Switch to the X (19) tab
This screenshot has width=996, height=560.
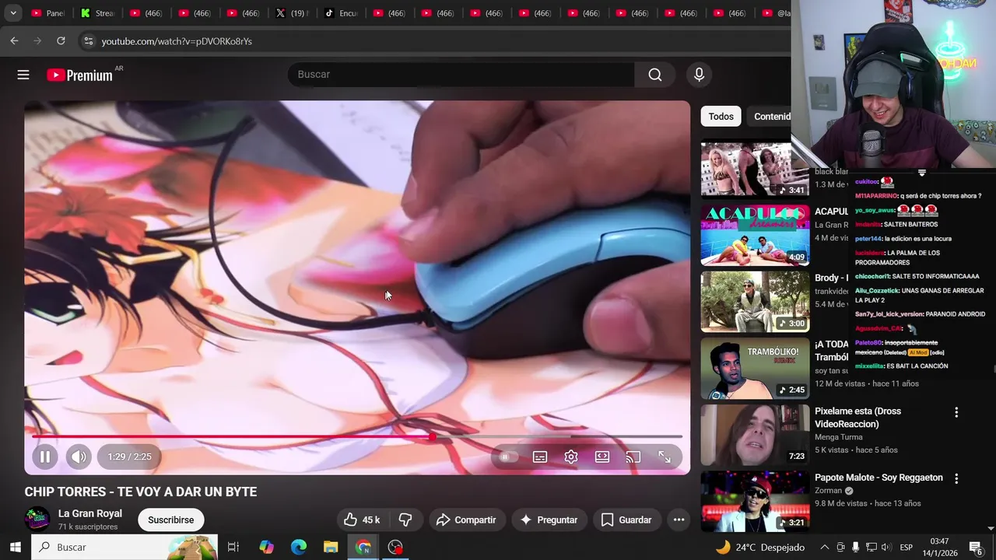pyautogui.click(x=291, y=13)
